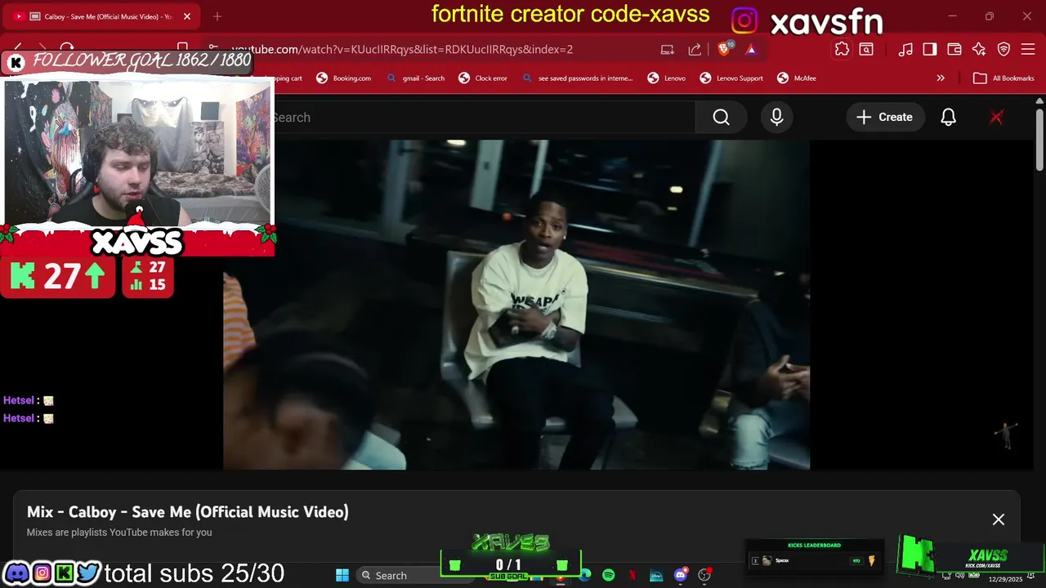
Task: Open the browser hamburger main menu
Action: [x=1028, y=49]
